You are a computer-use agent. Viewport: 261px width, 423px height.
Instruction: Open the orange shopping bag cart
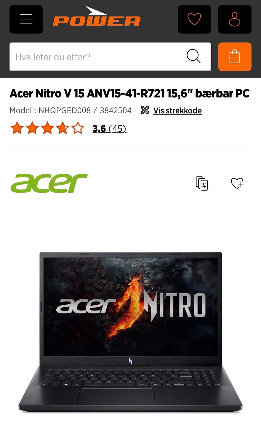[x=235, y=57]
